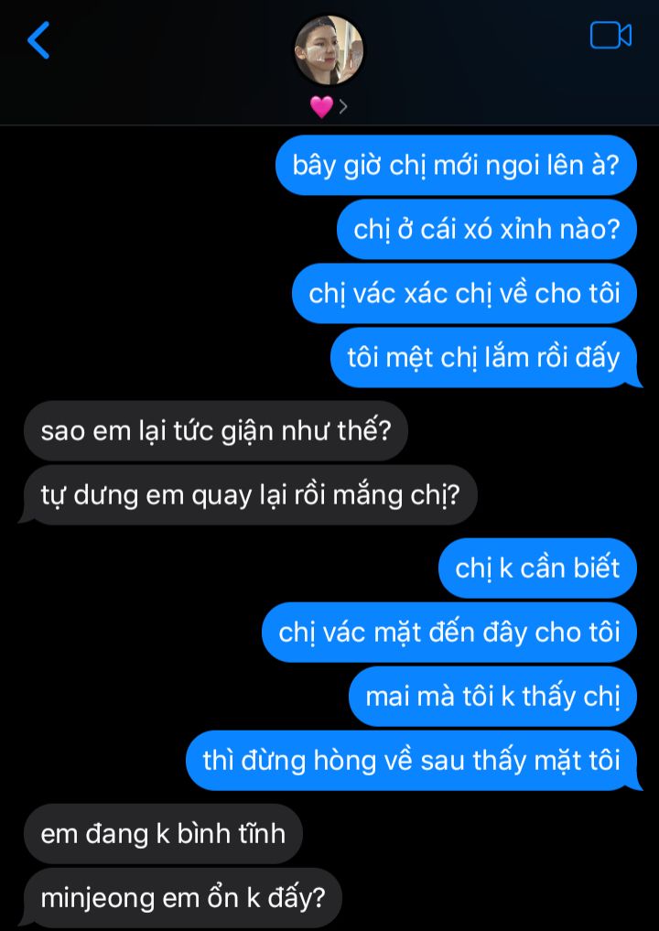Select the blue bubble "chị k cần biết"
Screen dimensions: 659x931
pyautogui.click(x=537, y=568)
